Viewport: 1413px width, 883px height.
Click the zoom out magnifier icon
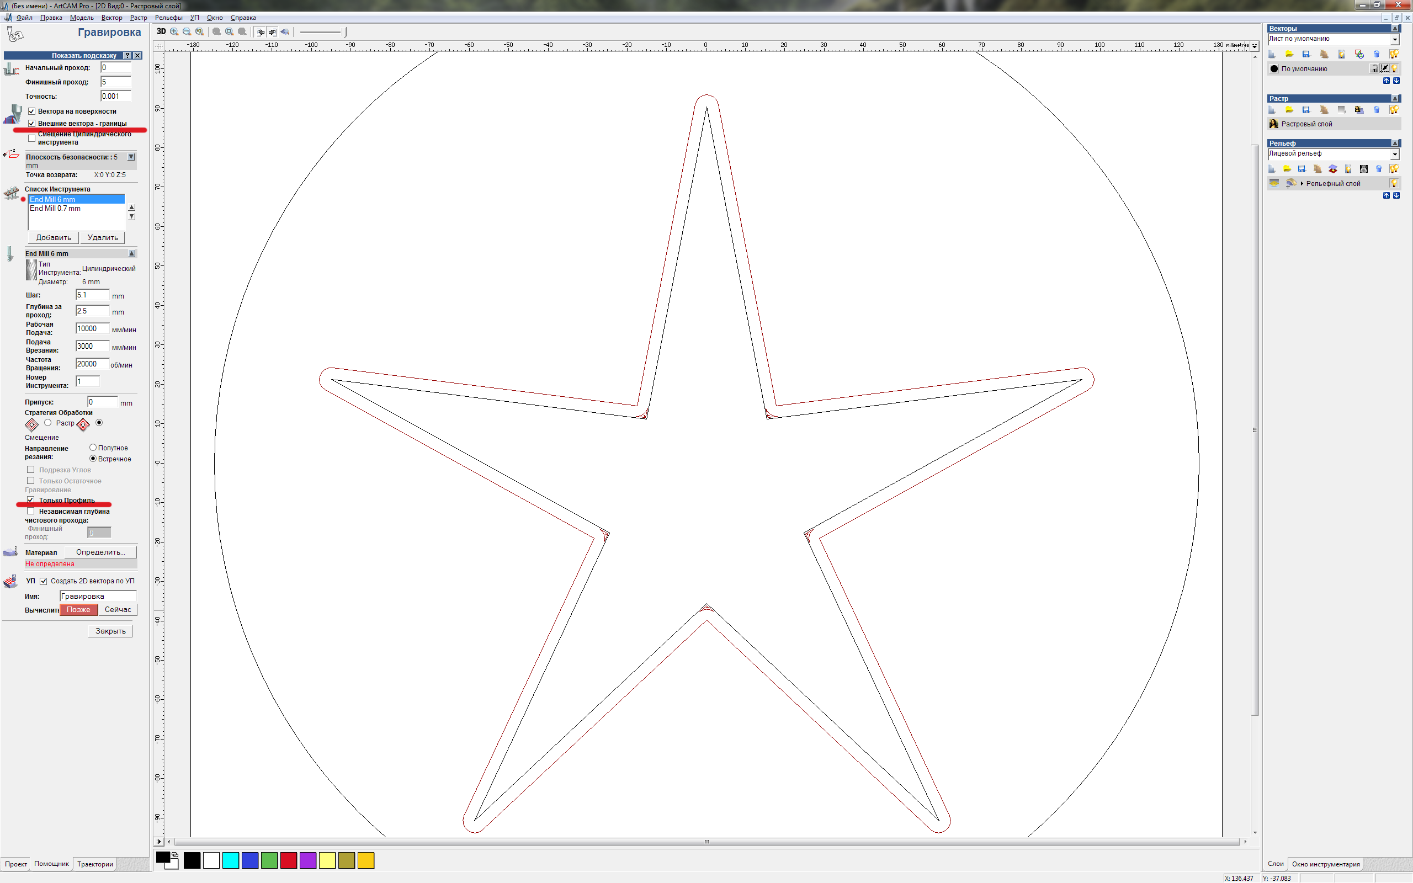187,31
